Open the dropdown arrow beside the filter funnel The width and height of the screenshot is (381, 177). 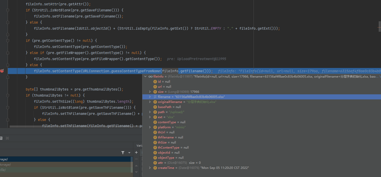tap(129, 153)
